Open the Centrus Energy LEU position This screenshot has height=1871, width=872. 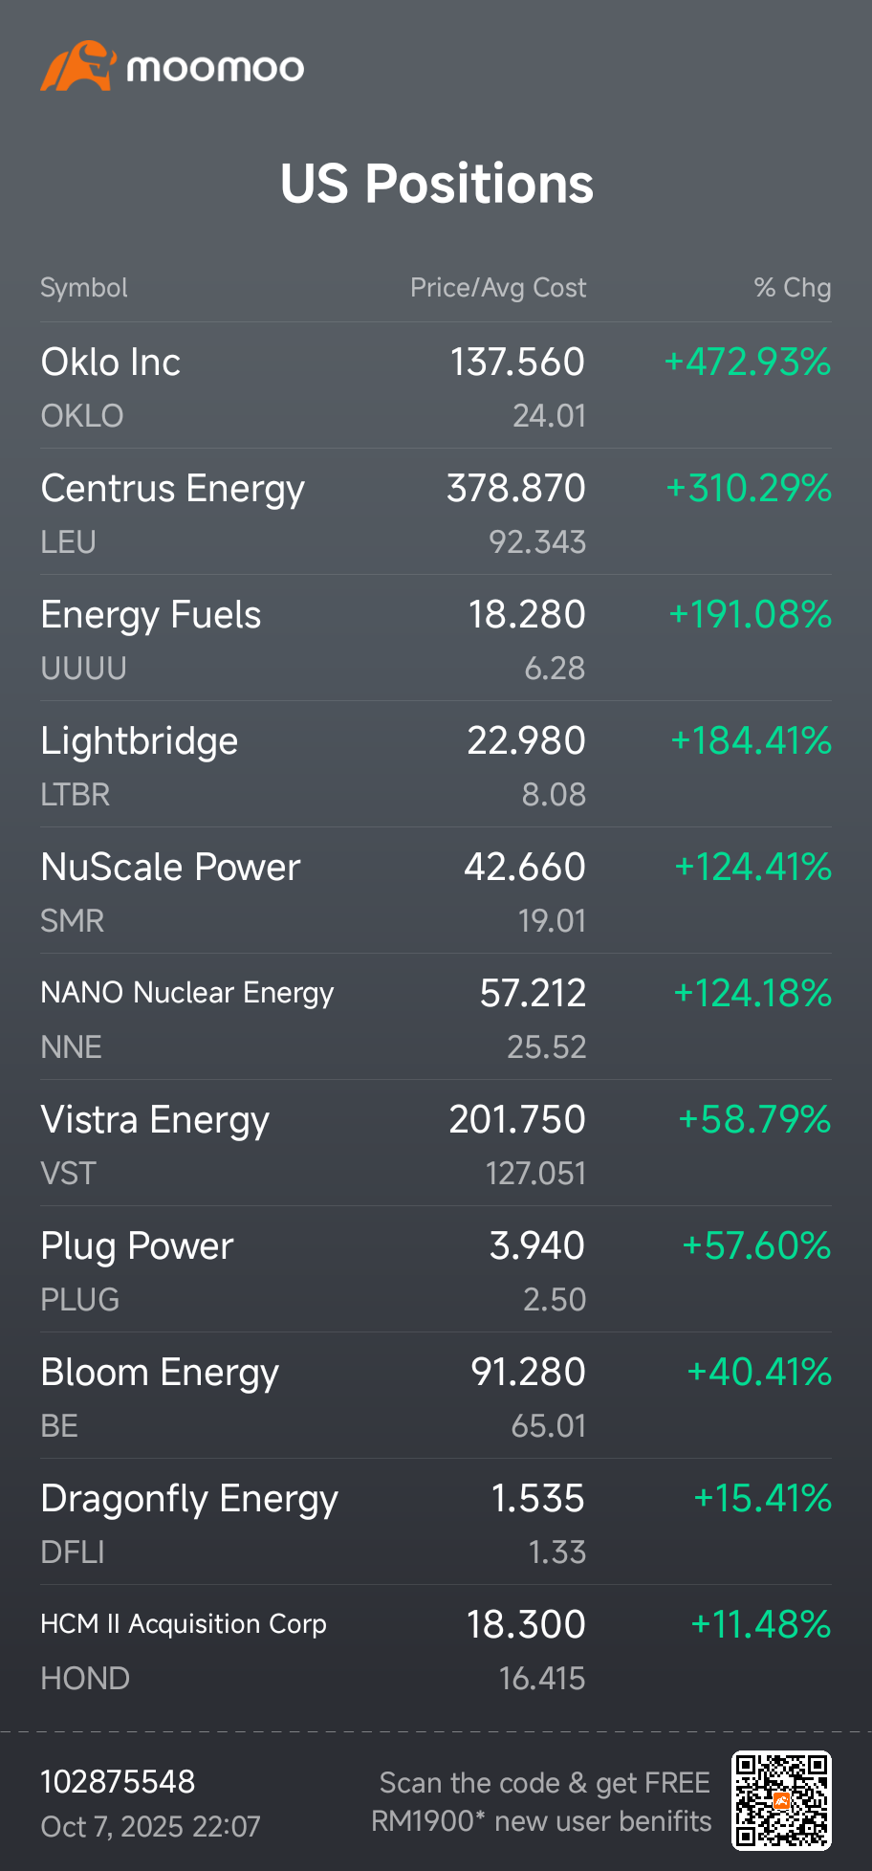click(x=435, y=513)
